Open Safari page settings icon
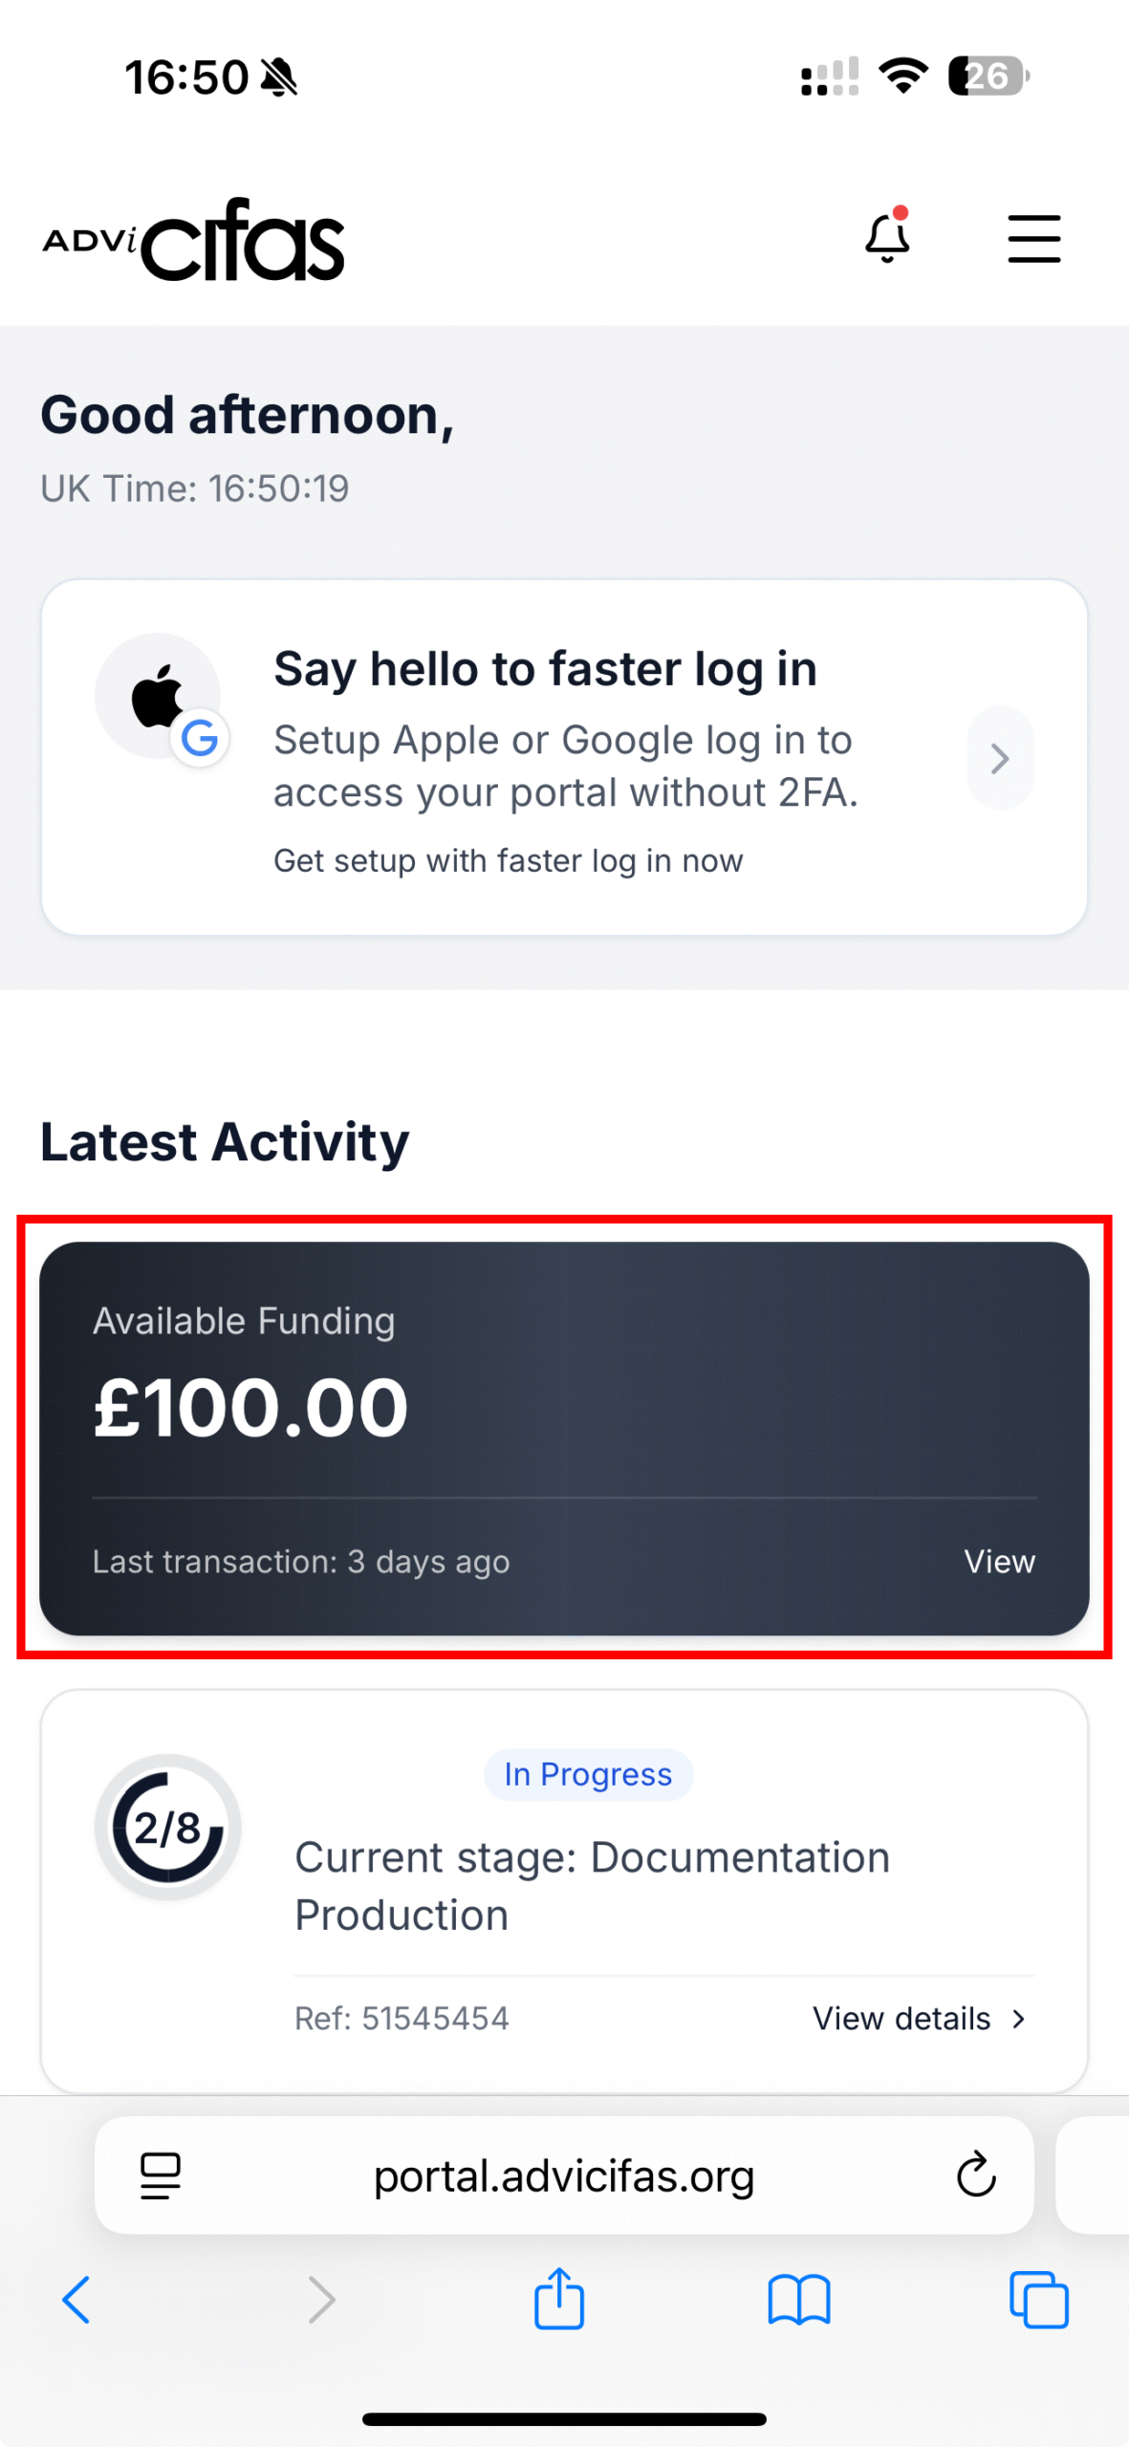Image resolution: width=1129 pixels, height=2447 pixels. click(161, 2176)
